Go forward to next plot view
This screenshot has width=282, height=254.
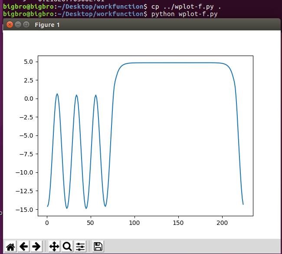[x=36, y=247]
